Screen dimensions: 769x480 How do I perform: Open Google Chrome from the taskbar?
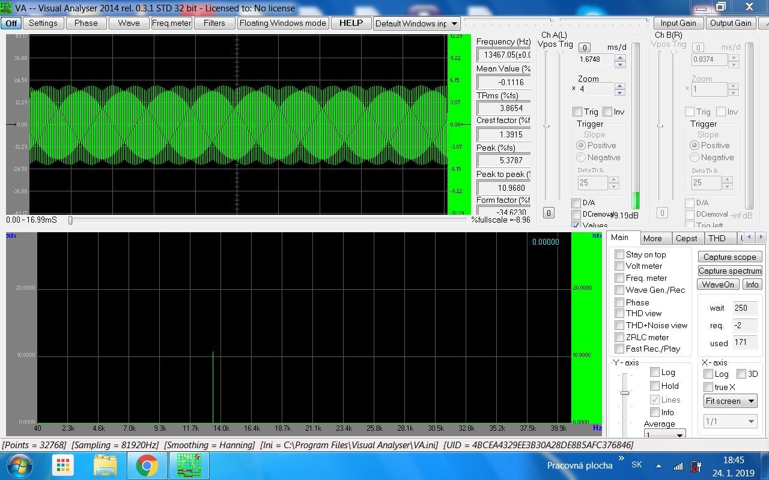[146, 465]
